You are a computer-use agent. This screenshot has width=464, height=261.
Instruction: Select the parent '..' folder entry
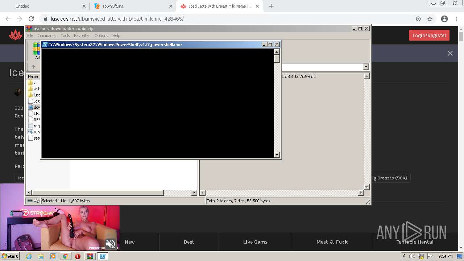[x=34, y=83]
